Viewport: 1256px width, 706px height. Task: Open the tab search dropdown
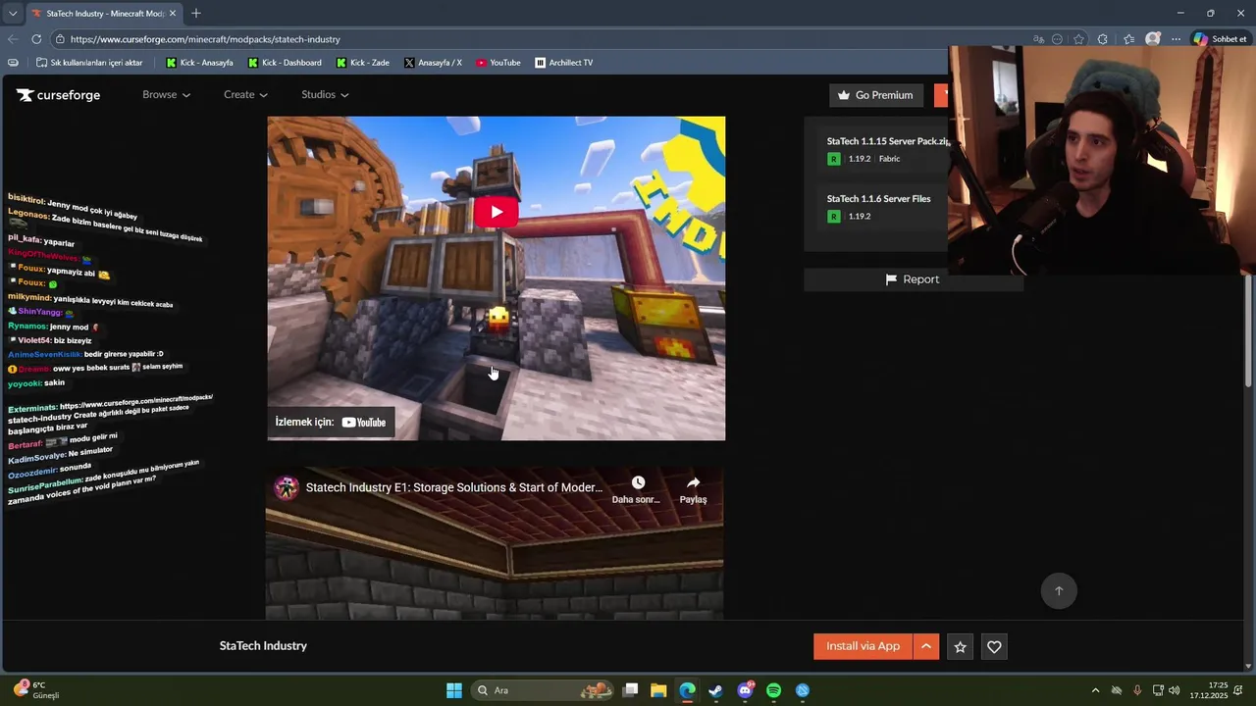pos(13,14)
